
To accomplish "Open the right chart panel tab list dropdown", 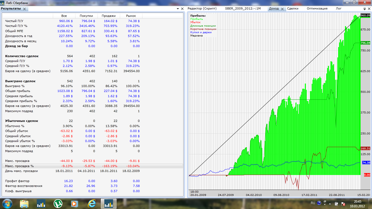I will click(x=364, y=9).
